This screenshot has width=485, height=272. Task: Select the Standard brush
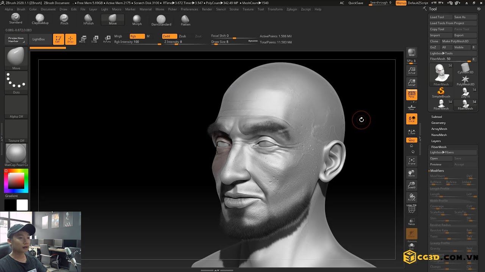point(16,19)
